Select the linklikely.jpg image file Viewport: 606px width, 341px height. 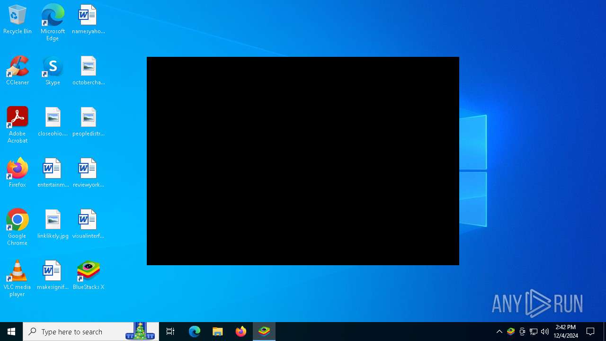[53, 224]
